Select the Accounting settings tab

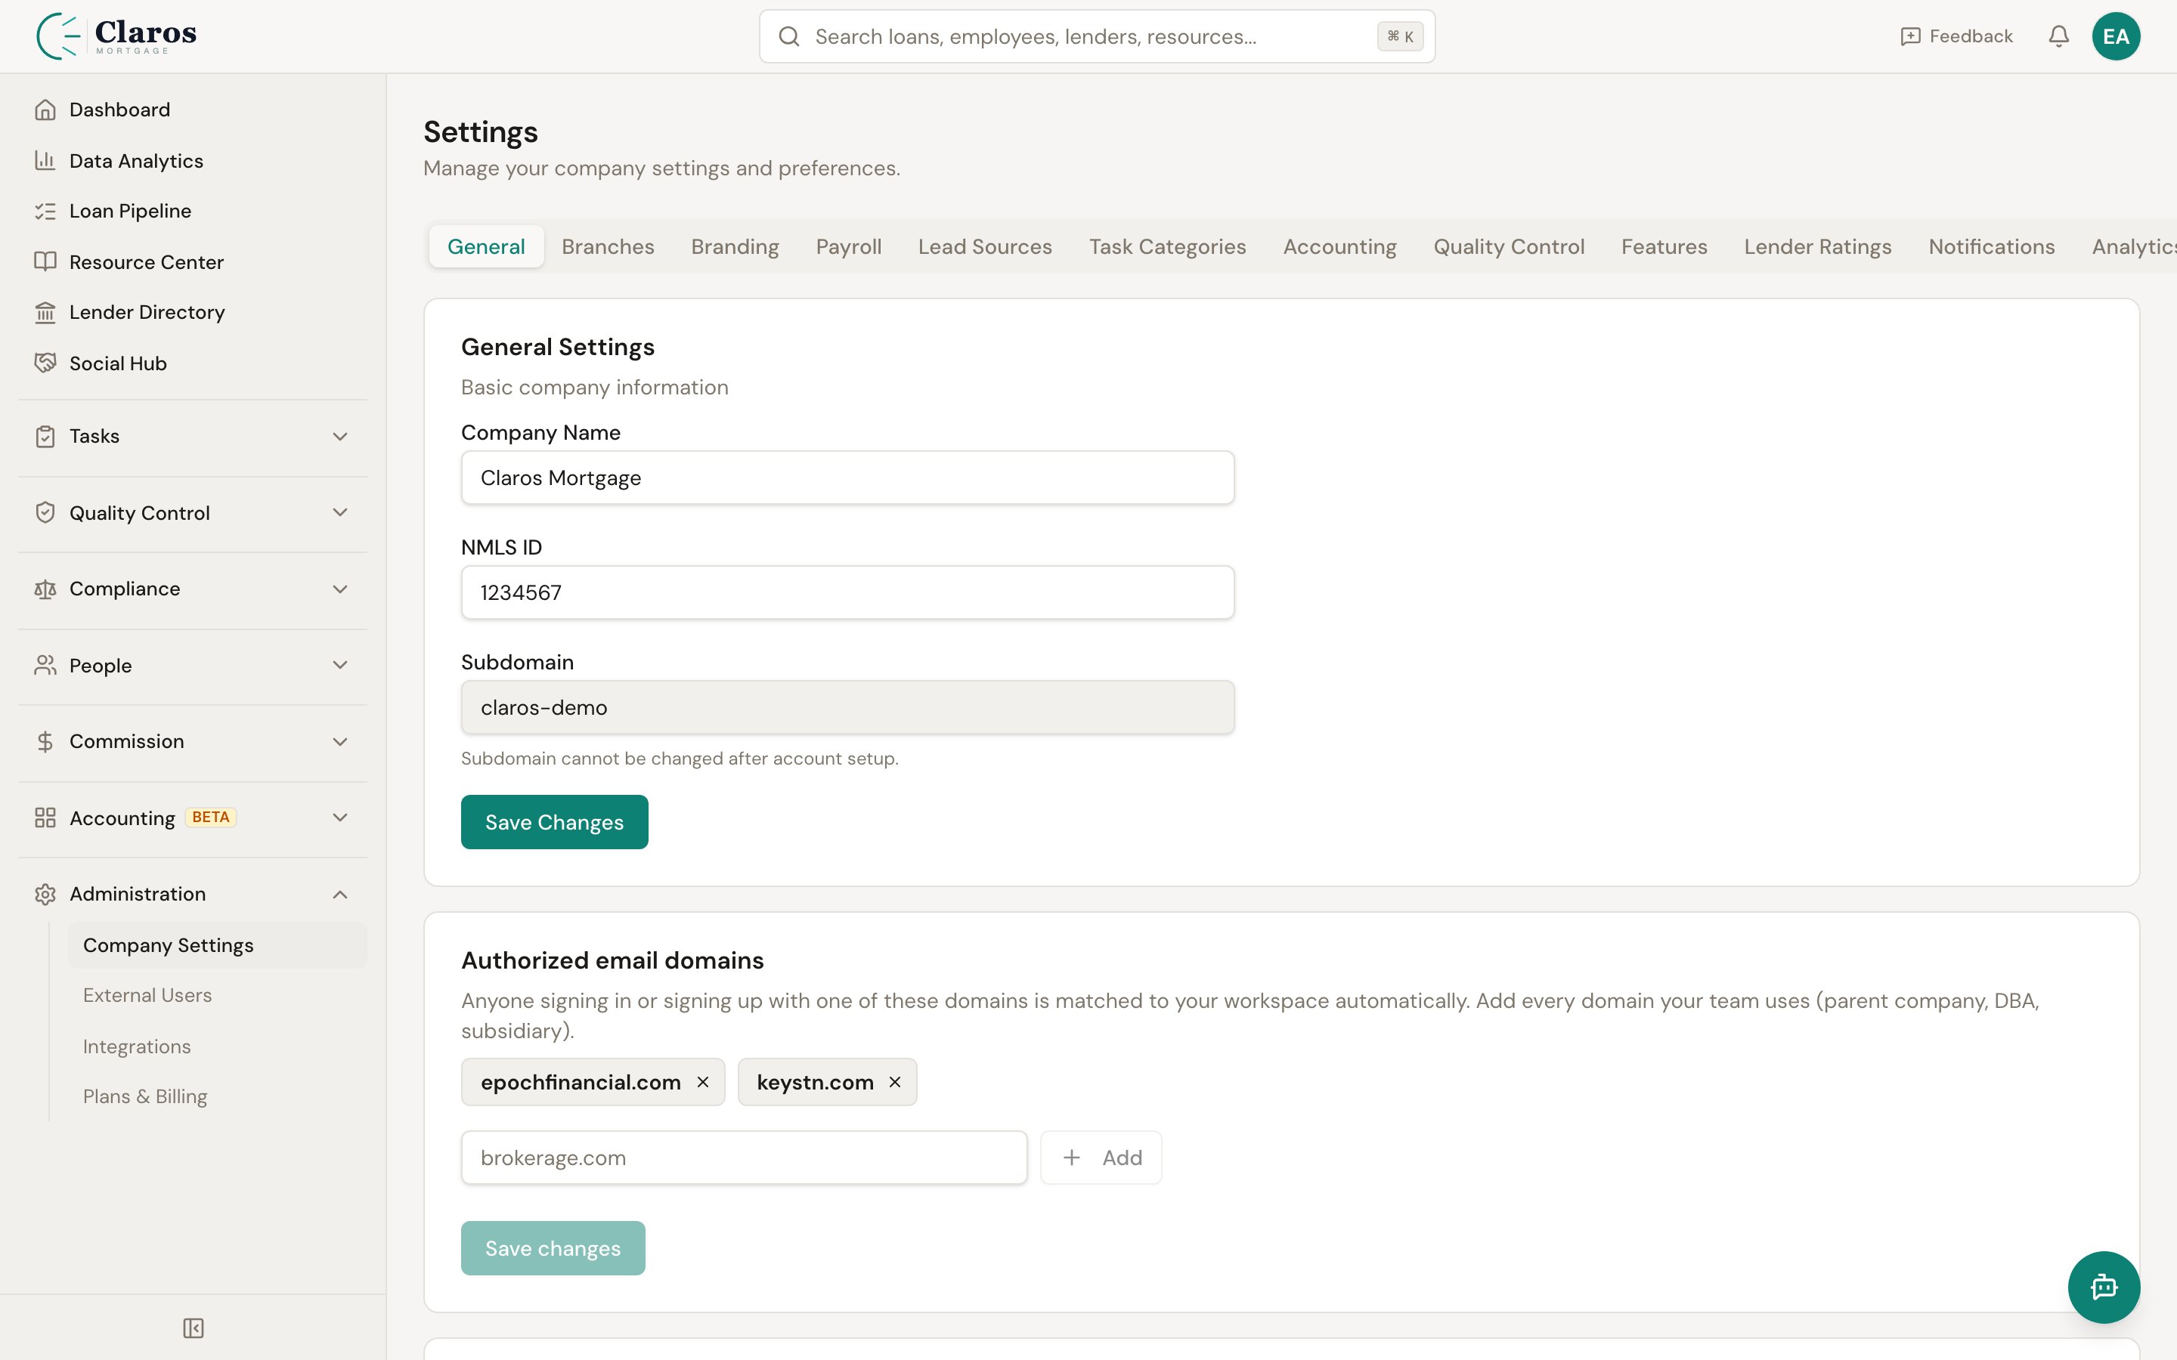coord(1339,246)
